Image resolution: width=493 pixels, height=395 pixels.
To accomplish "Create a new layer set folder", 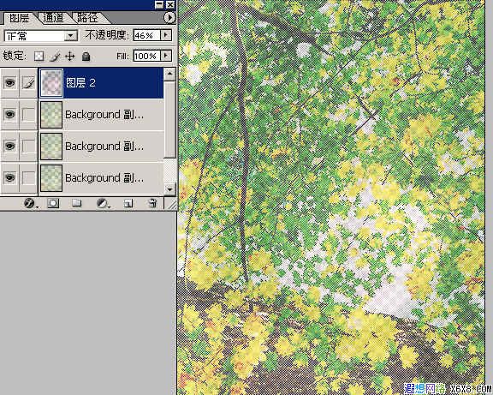I will 76,203.
